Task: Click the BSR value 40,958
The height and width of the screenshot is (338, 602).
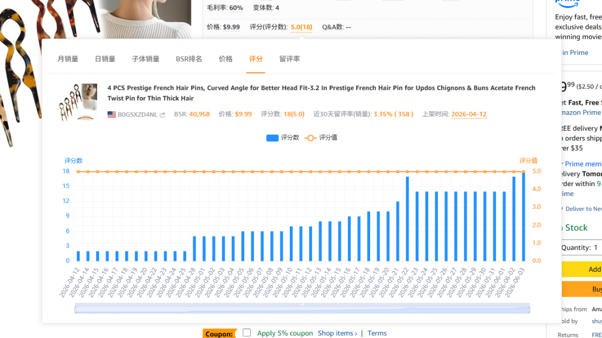Action: (x=199, y=114)
